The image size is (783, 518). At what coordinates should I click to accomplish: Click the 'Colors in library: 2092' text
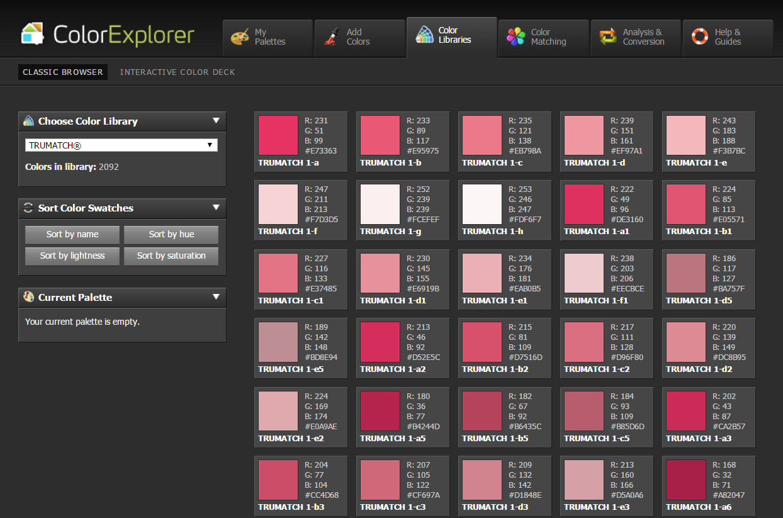(72, 167)
